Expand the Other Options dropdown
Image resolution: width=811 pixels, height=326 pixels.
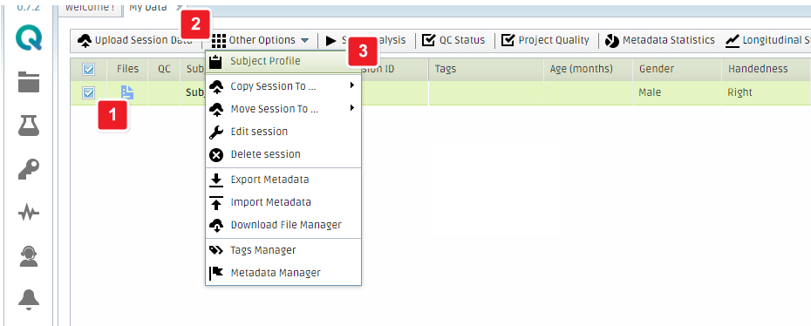point(260,40)
